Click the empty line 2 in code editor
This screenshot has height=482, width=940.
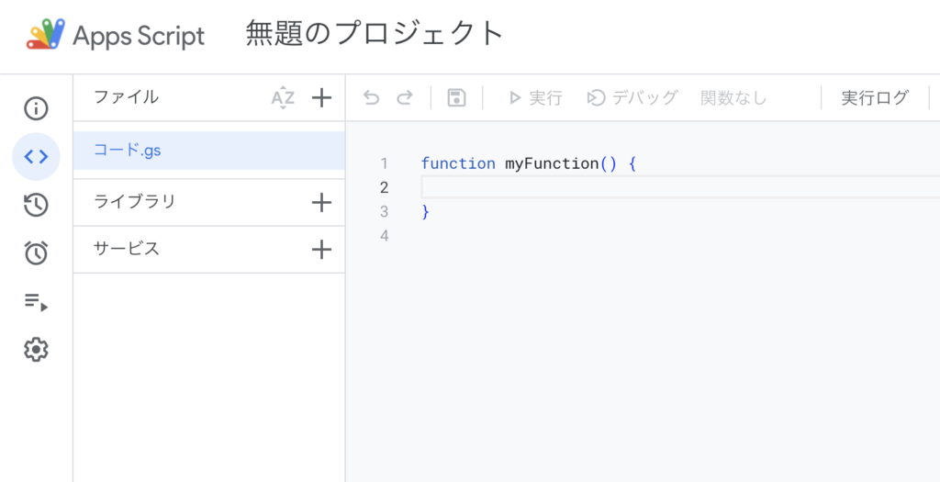643,187
